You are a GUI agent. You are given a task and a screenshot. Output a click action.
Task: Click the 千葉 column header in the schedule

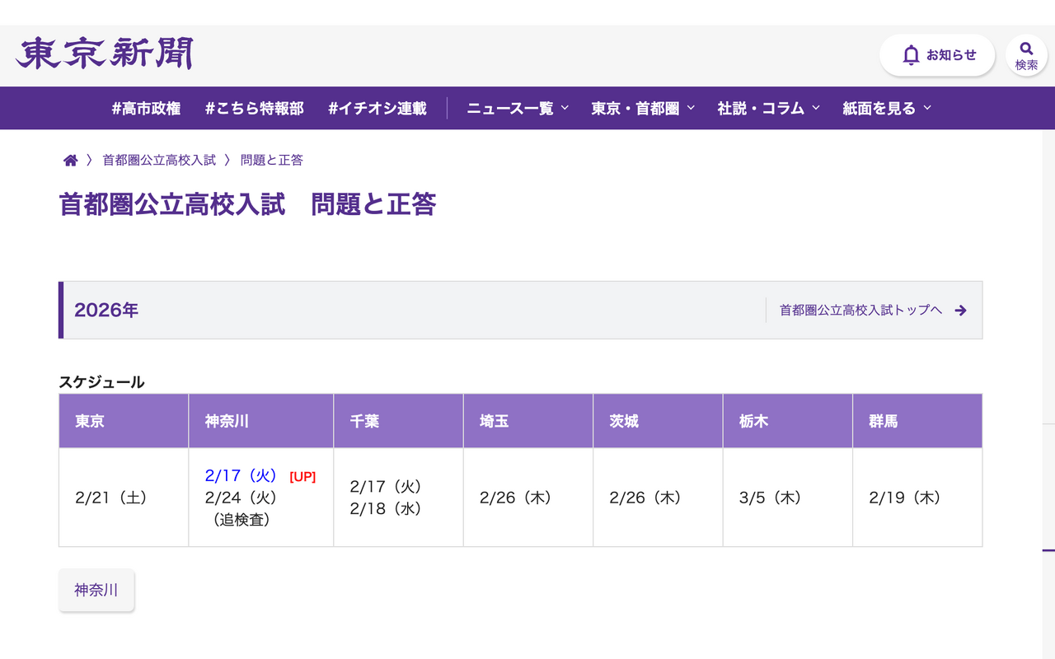(398, 420)
